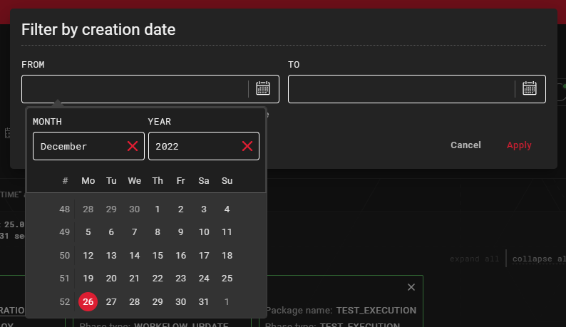Clear the 2022 year selection
The height and width of the screenshot is (327, 566).
[x=247, y=146]
